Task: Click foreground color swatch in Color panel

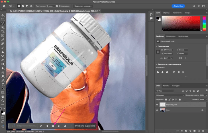Action: click(x=158, y=18)
